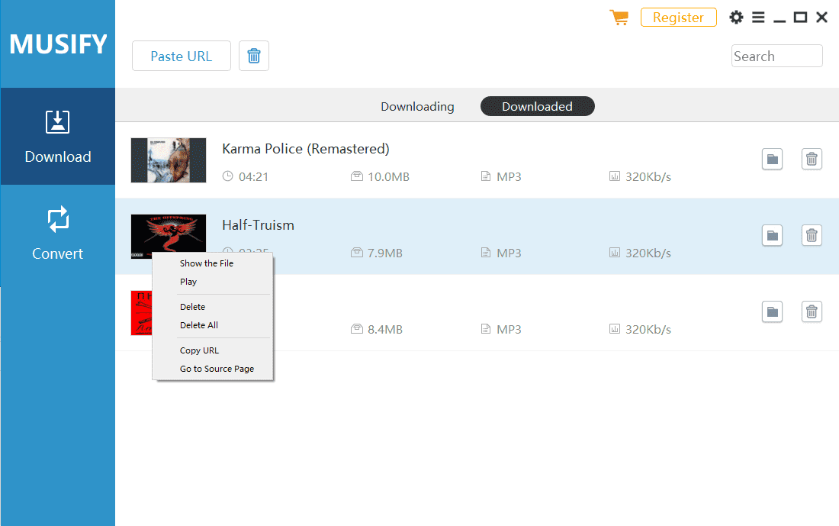Open the hamburger menu icon

pyautogui.click(x=758, y=17)
